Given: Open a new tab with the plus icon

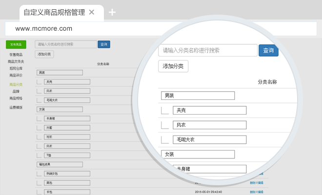Looking at the screenshot, I should pos(112,13).
